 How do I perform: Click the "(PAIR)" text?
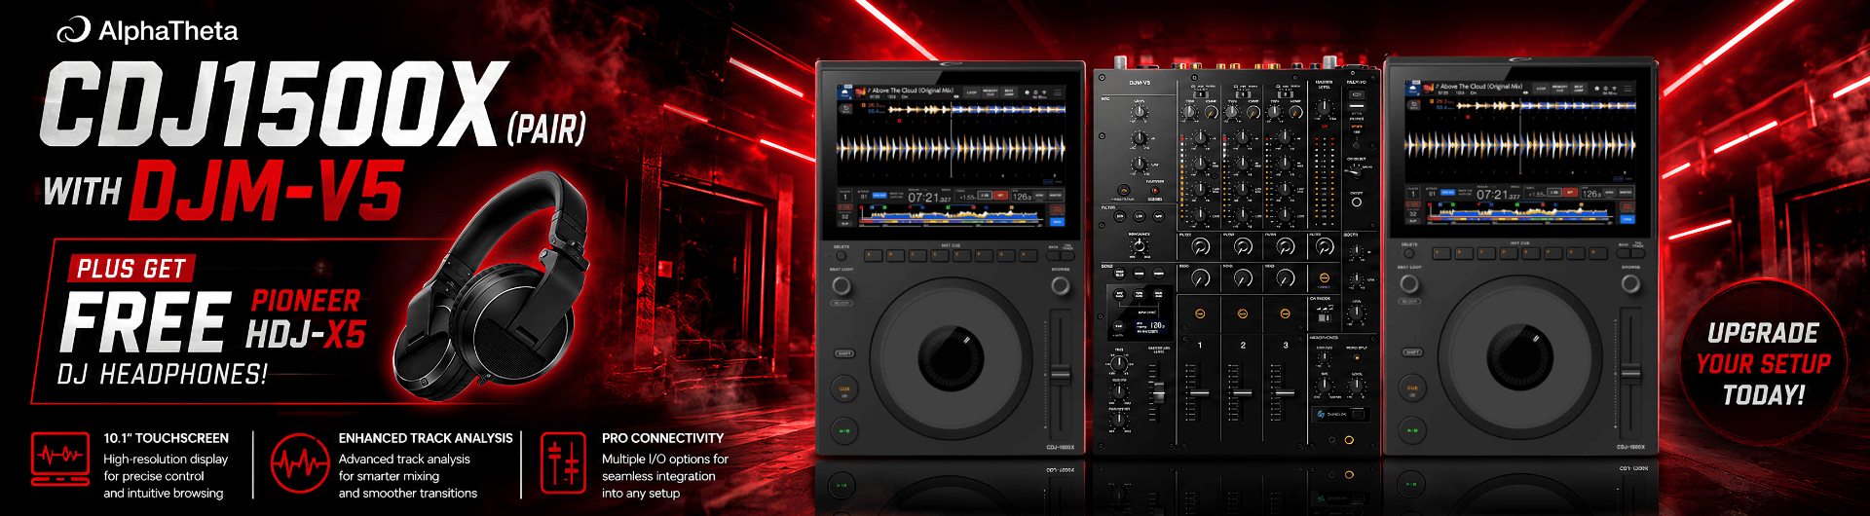click(x=546, y=129)
